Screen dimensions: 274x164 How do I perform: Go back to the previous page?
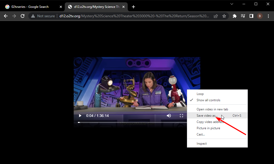(x=6, y=16)
